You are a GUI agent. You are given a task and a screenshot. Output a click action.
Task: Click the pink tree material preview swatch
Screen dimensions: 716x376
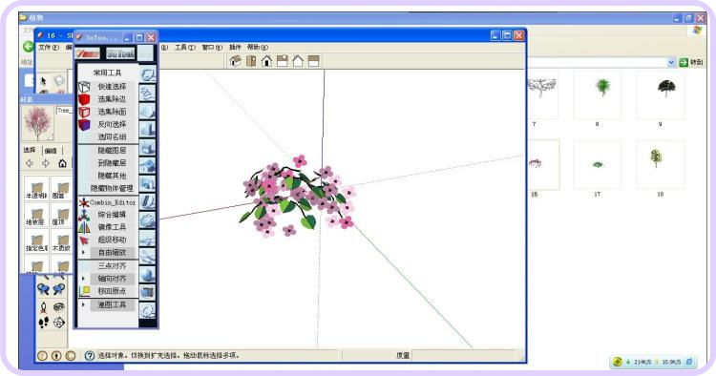[38, 123]
